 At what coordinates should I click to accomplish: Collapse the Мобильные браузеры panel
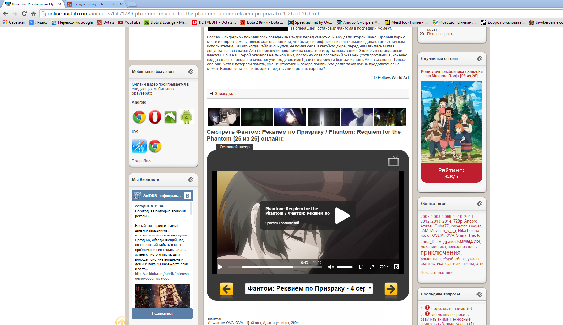(191, 72)
